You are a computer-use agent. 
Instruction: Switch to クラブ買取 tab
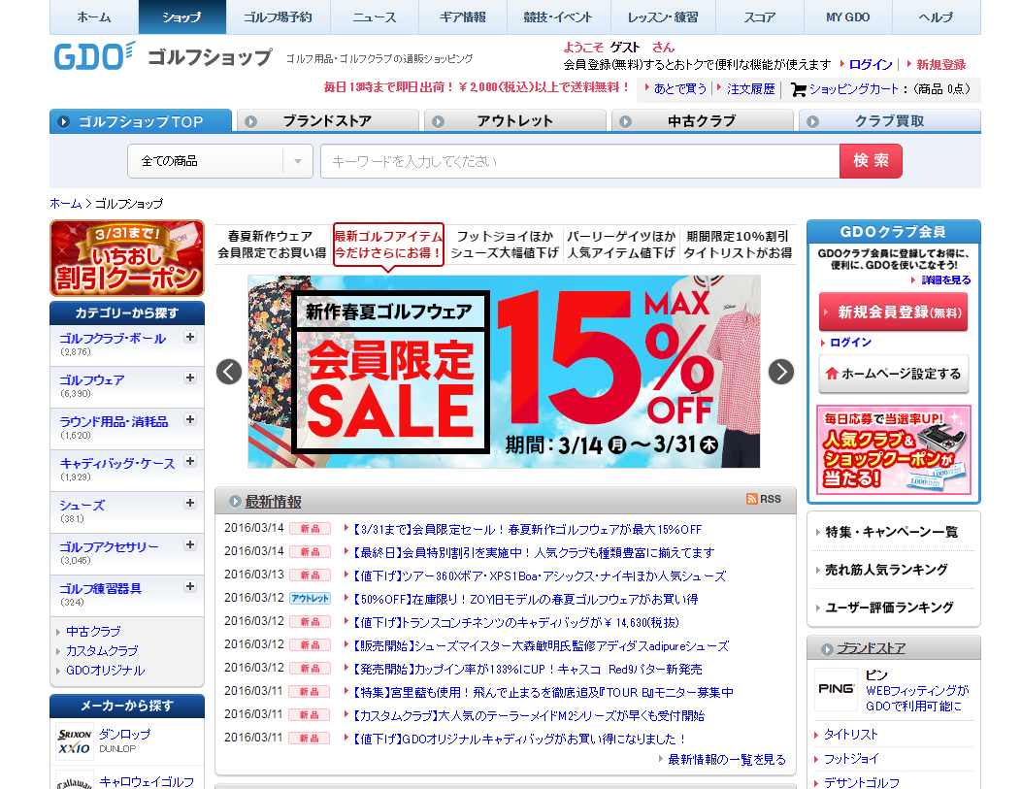889,121
